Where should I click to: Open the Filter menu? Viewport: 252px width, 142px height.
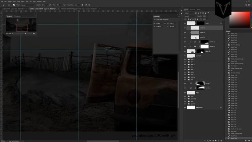pos(27,2)
